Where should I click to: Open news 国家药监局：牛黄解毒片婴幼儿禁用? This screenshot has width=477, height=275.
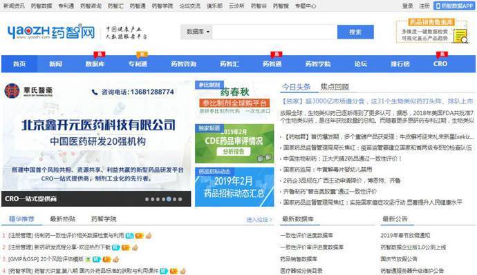pyautogui.click(x=327, y=170)
